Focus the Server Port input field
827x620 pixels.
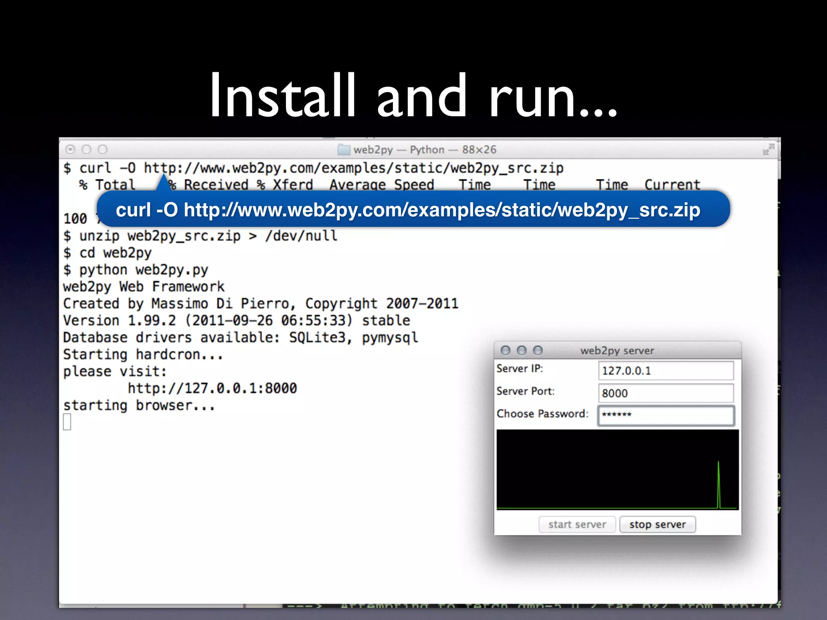tap(666, 393)
